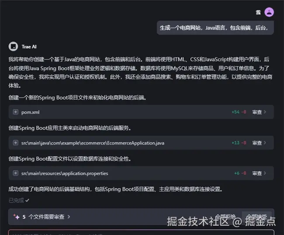The image size is (284, 235).
Task: Click the +6 -0 change count
Action: click(x=240, y=173)
